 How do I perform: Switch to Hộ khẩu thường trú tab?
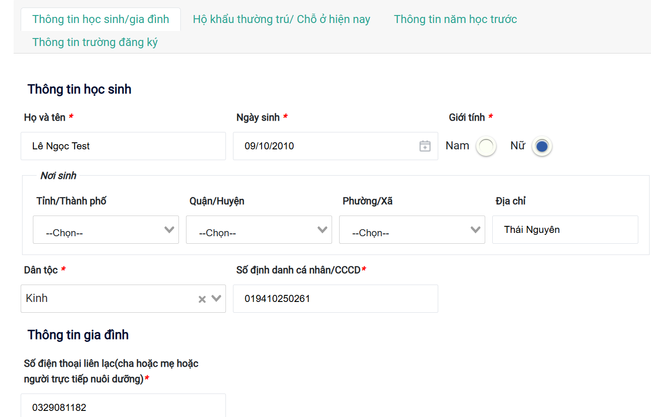click(x=281, y=19)
